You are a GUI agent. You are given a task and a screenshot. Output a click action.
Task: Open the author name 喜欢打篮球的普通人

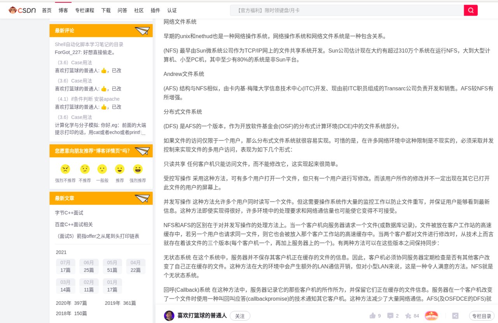click(202, 316)
